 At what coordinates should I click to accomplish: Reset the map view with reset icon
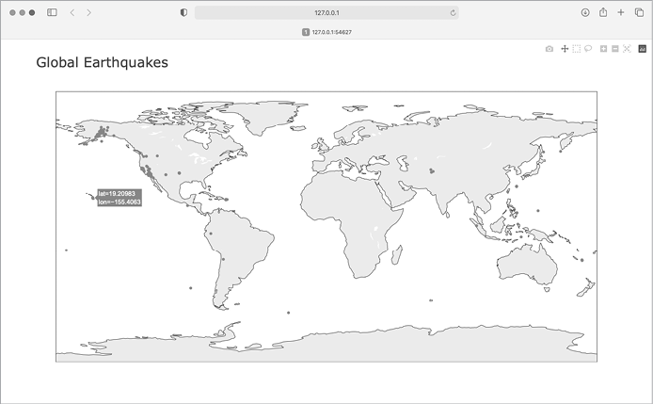tap(626, 49)
